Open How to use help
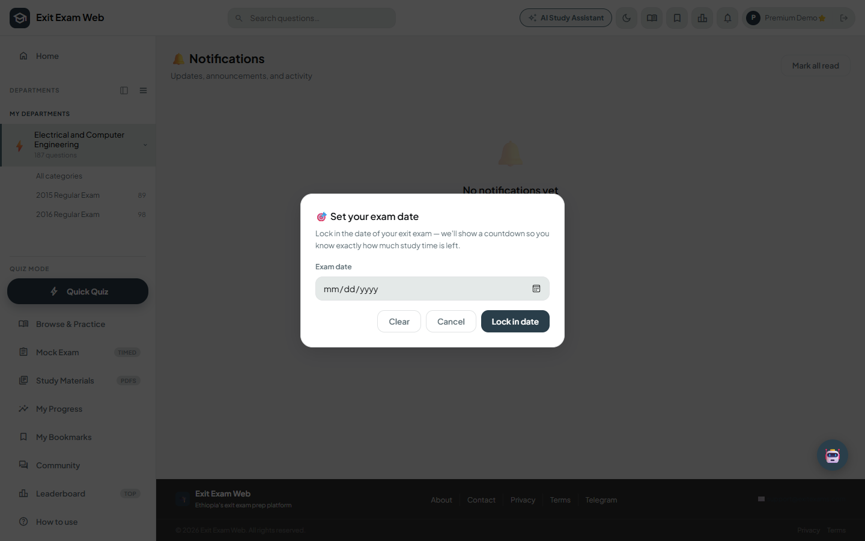The width and height of the screenshot is (865, 541). [x=78, y=522]
